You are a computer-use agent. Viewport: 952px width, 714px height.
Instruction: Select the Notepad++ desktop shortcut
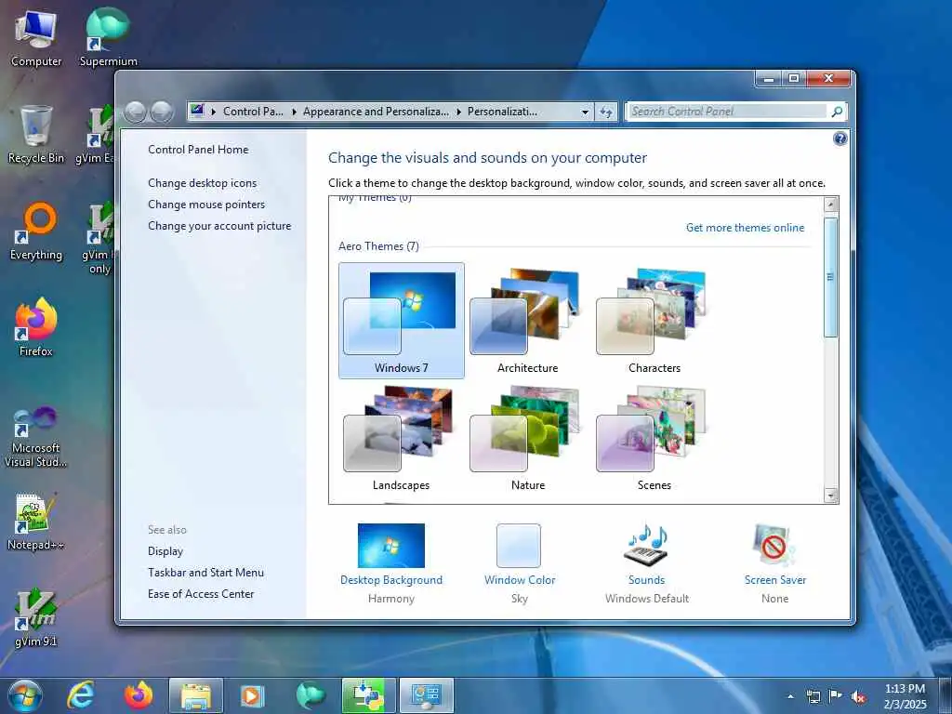click(x=36, y=522)
